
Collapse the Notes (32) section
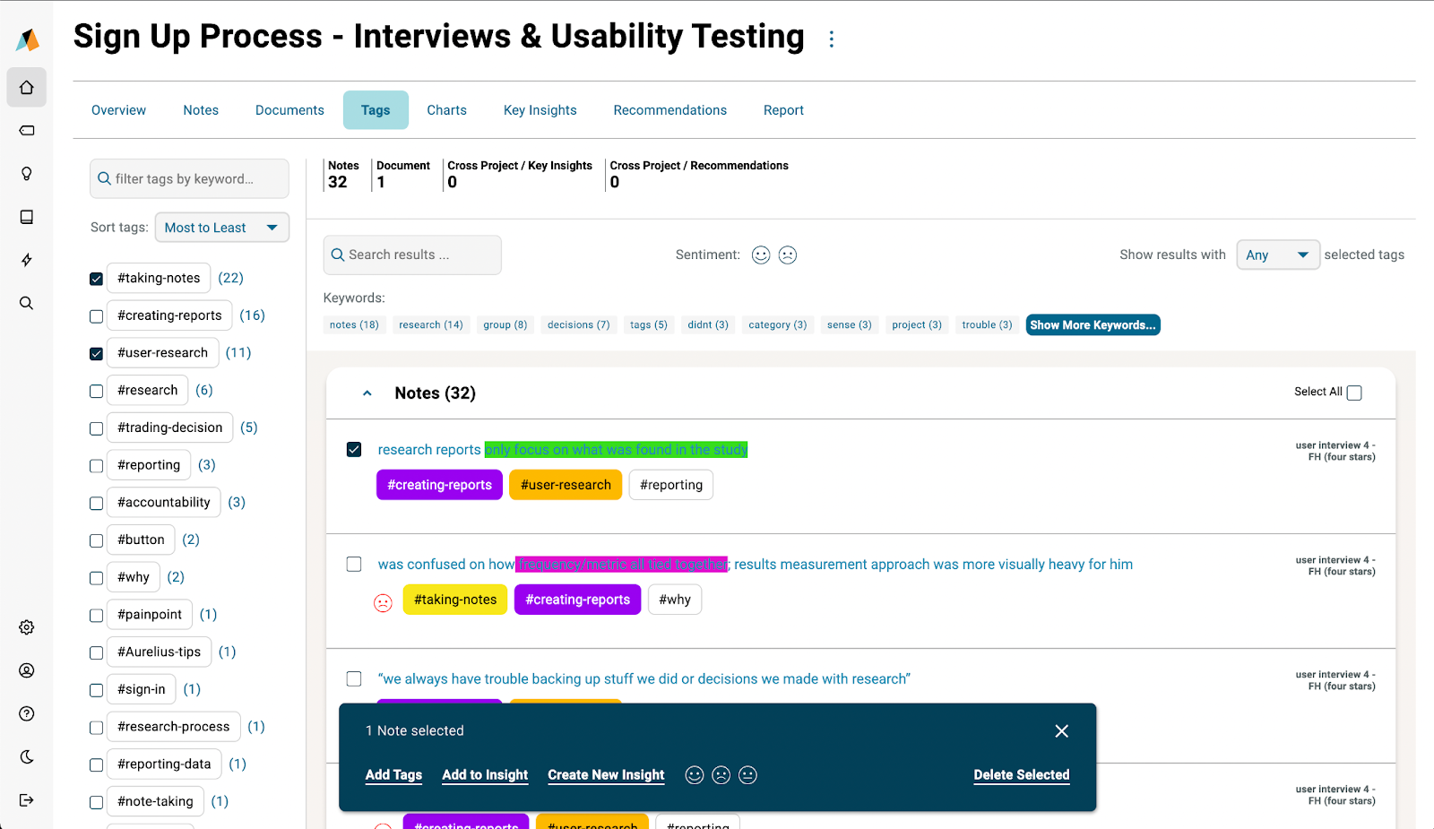[367, 393]
